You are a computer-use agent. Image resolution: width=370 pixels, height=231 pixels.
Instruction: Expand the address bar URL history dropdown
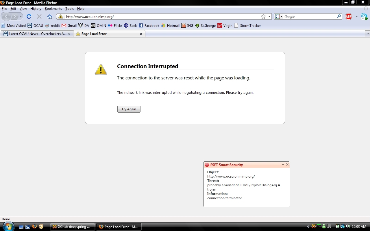pos(269,16)
